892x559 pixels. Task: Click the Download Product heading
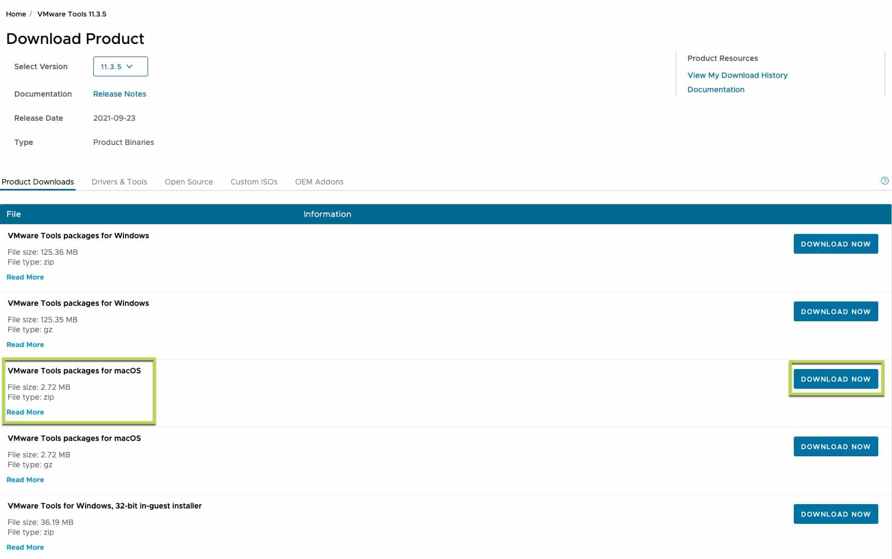pyautogui.click(x=75, y=38)
